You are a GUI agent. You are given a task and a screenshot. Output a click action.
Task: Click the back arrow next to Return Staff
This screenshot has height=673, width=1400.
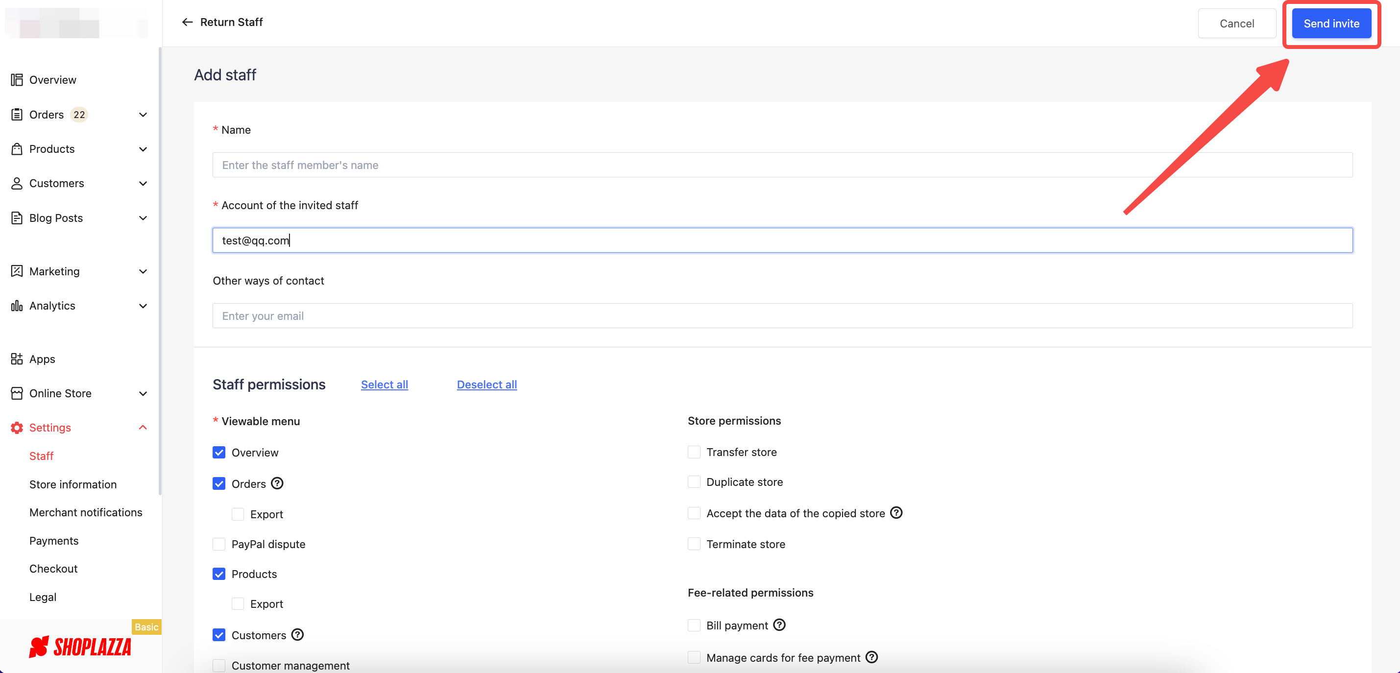coord(187,23)
